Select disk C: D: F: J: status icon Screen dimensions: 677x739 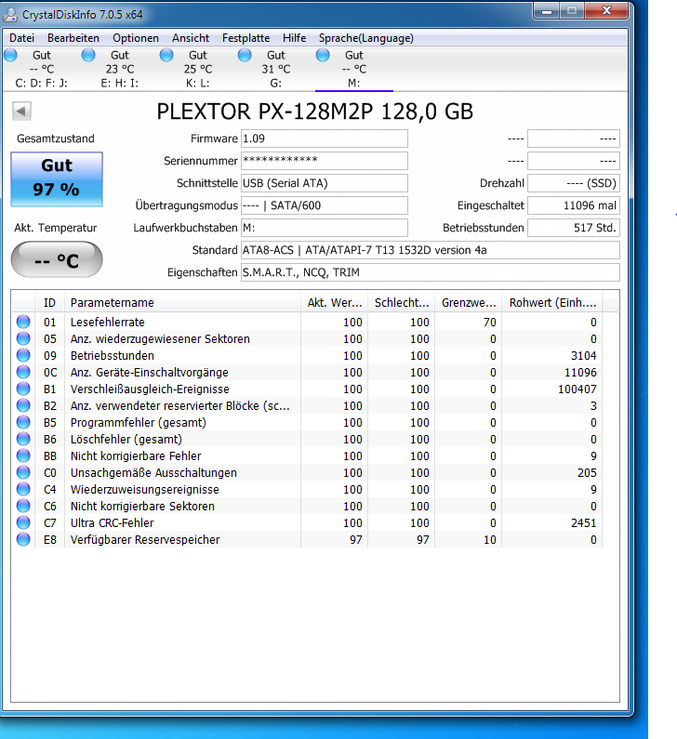click(10, 55)
